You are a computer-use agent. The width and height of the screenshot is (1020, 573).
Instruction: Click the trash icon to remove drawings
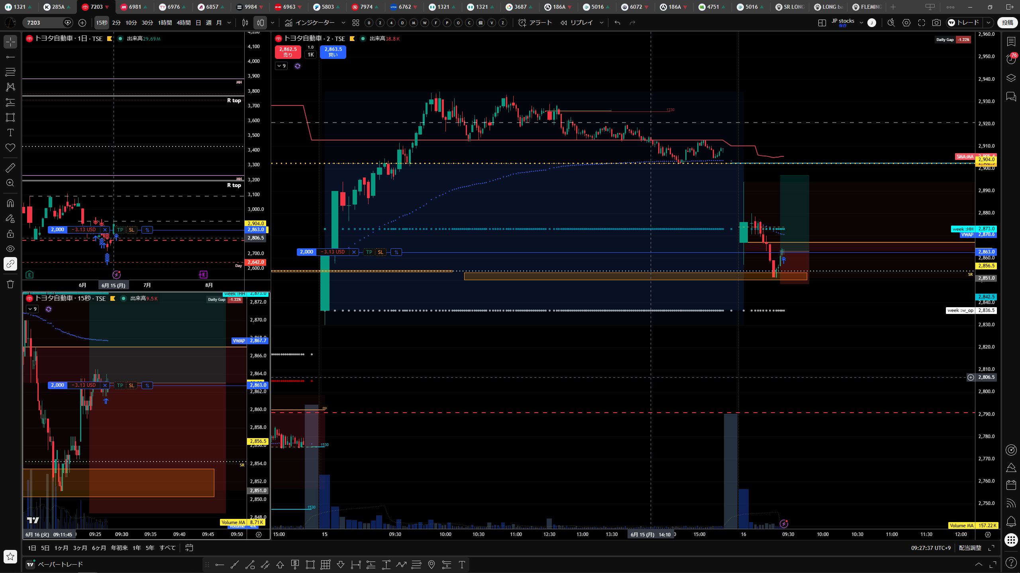[x=10, y=284]
